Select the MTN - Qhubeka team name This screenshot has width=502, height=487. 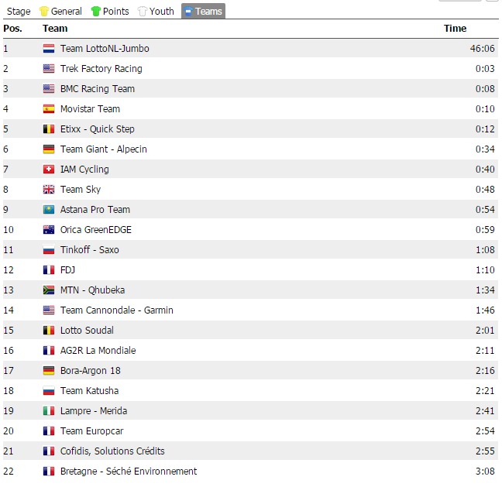point(92,290)
